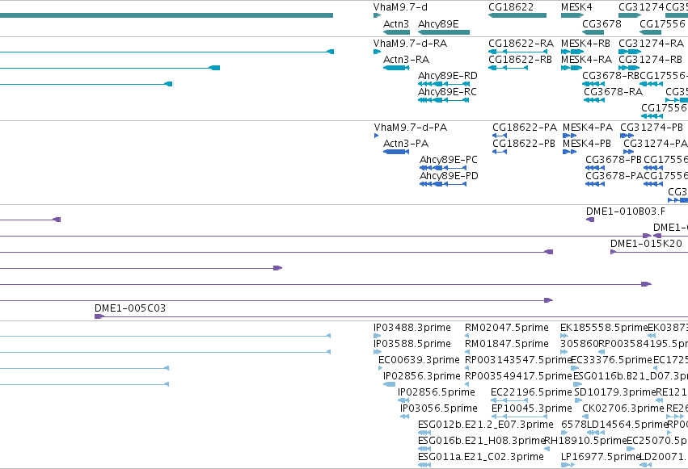Click EST EP10045.3prime
This screenshot has height=469, width=688.
point(519,417)
